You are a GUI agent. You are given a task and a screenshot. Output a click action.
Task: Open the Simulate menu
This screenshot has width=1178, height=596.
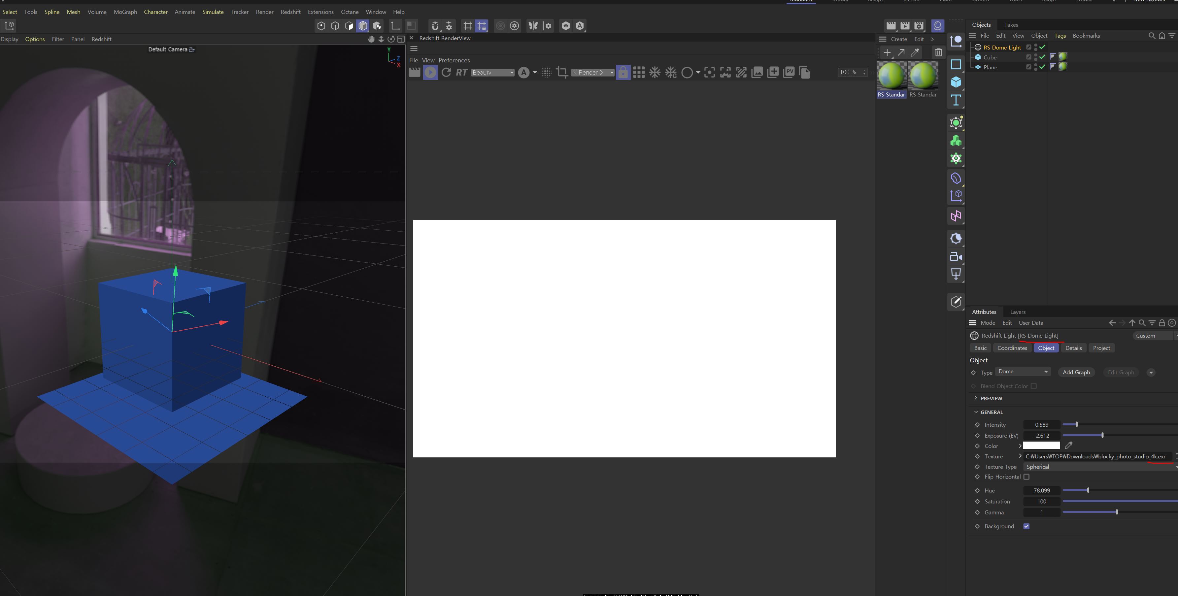pos(213,12)
